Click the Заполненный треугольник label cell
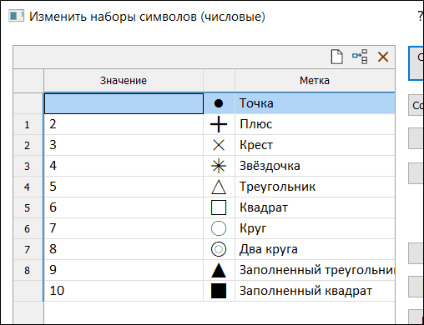This screenshot has width=424, height=325. click(315, 270)
